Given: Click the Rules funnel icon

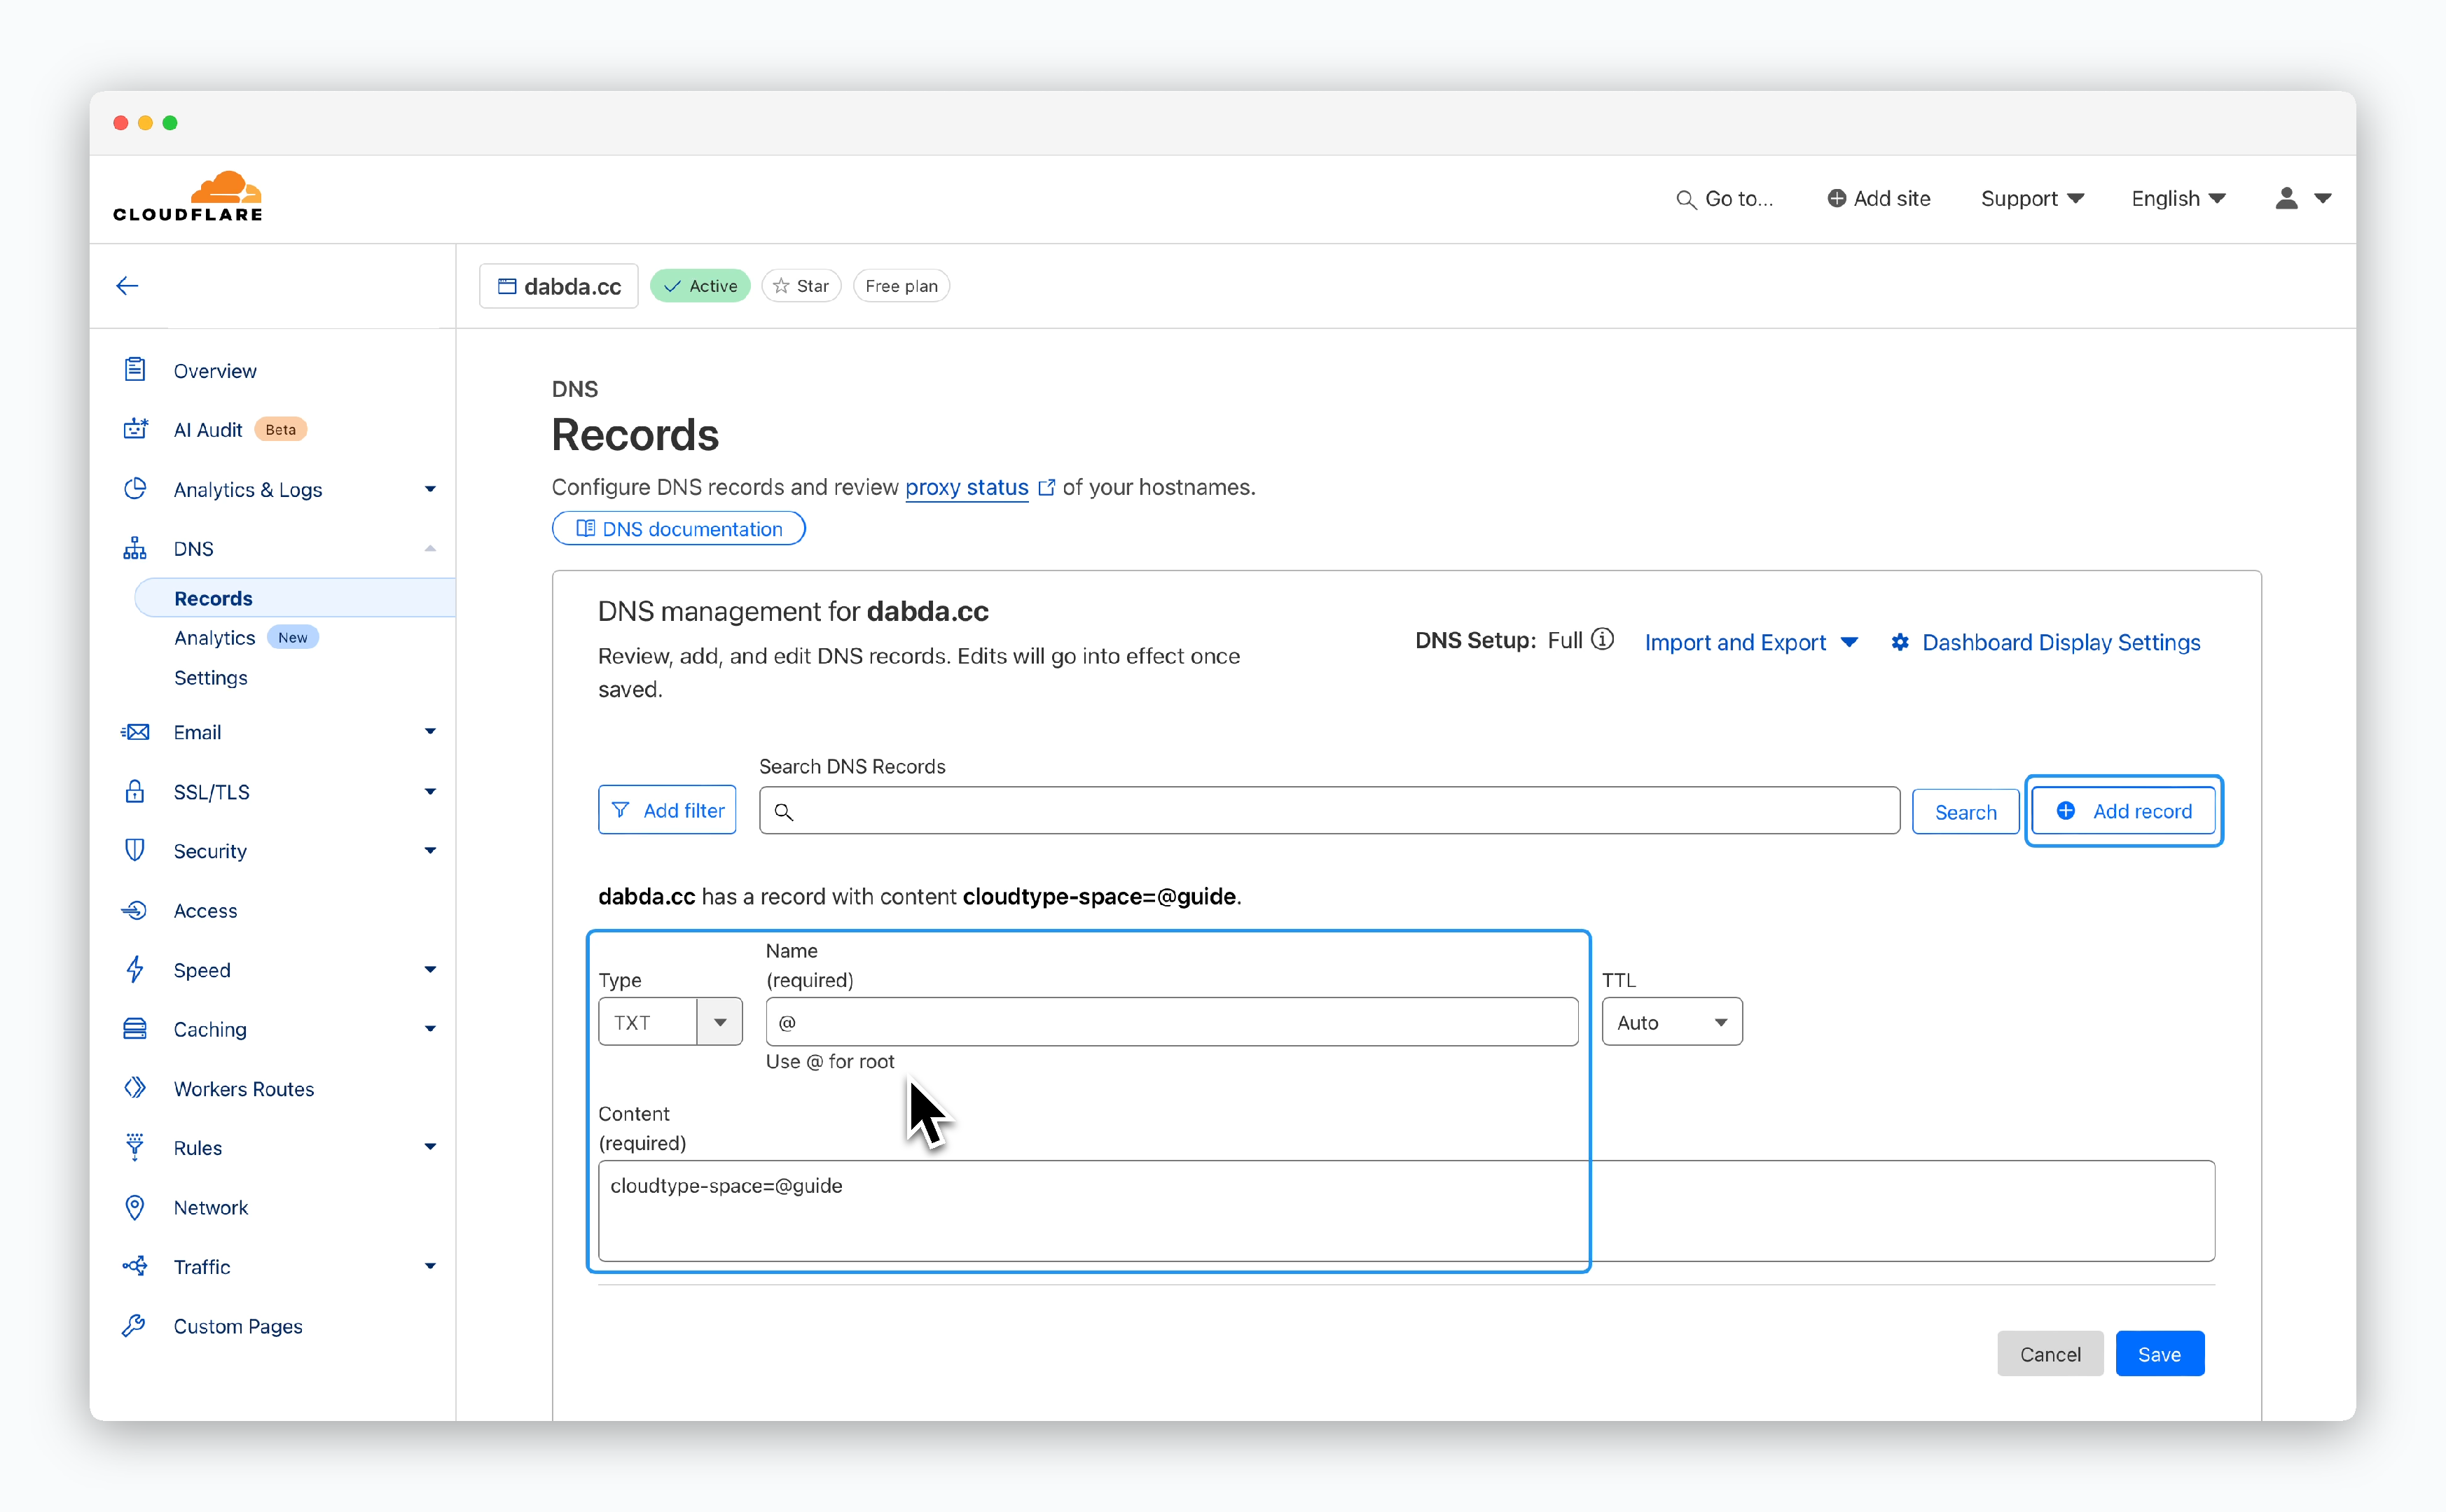Looking at the screenshot, I should point(135,1147).
